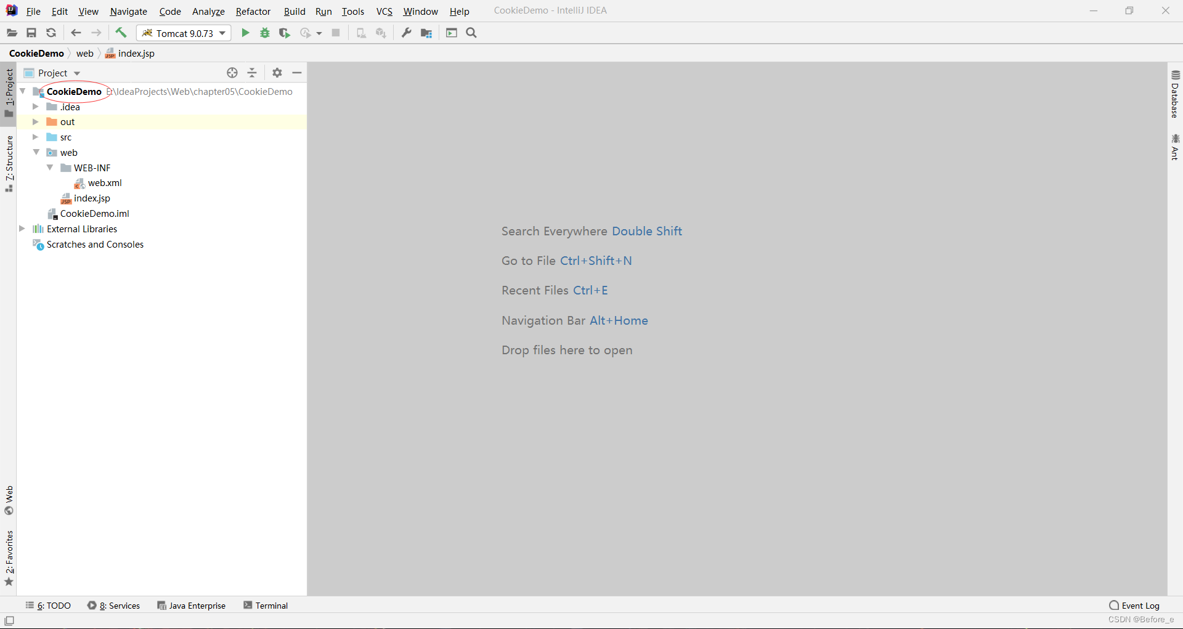Screen dimensions: 1183x629
Task: Open the VCS menu
Action: click(x=384, y=11)
